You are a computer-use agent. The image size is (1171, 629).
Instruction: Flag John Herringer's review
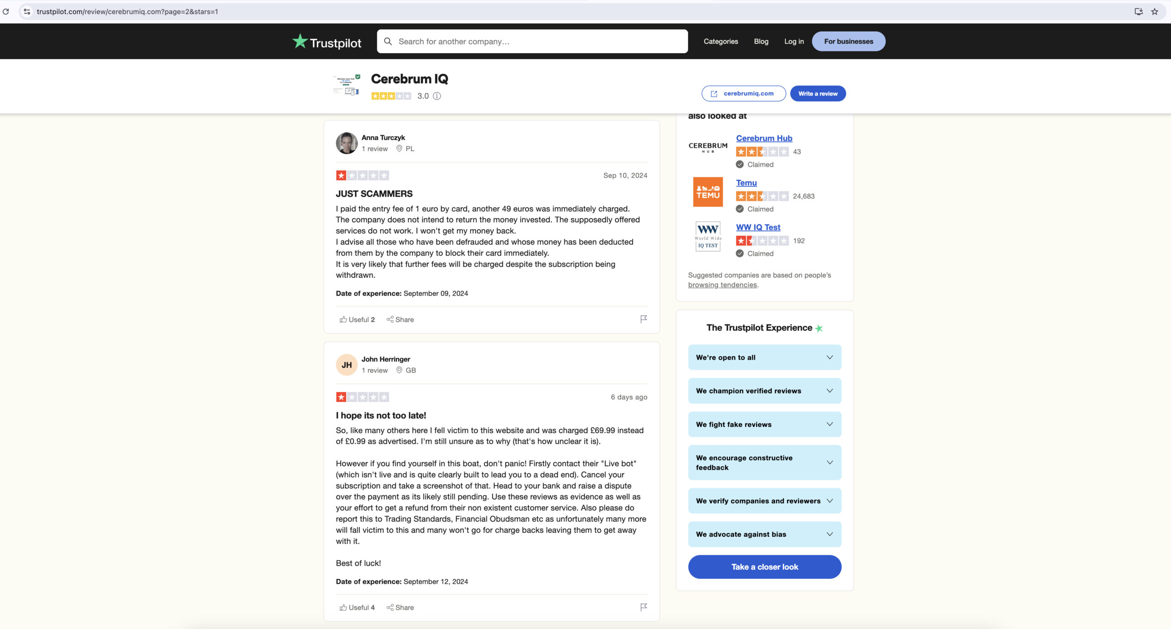643,607
